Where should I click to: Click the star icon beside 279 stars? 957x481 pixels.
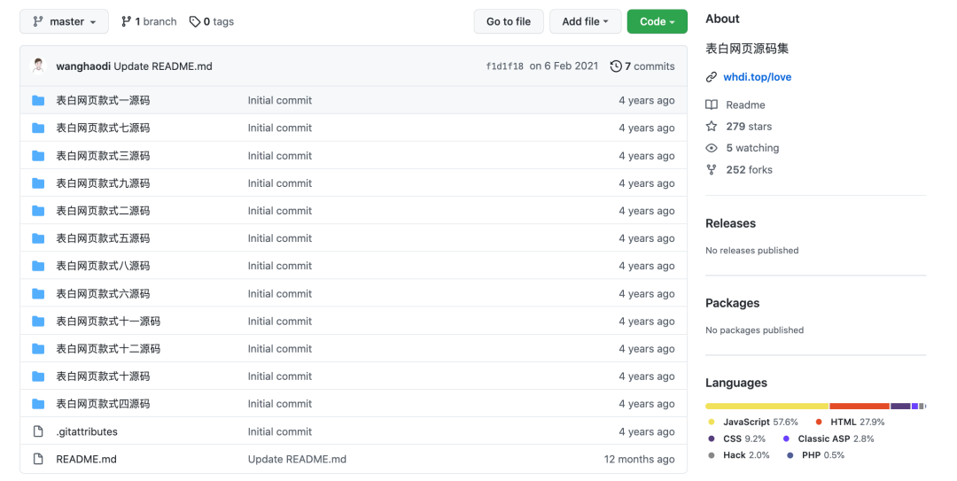pos(711,127)
